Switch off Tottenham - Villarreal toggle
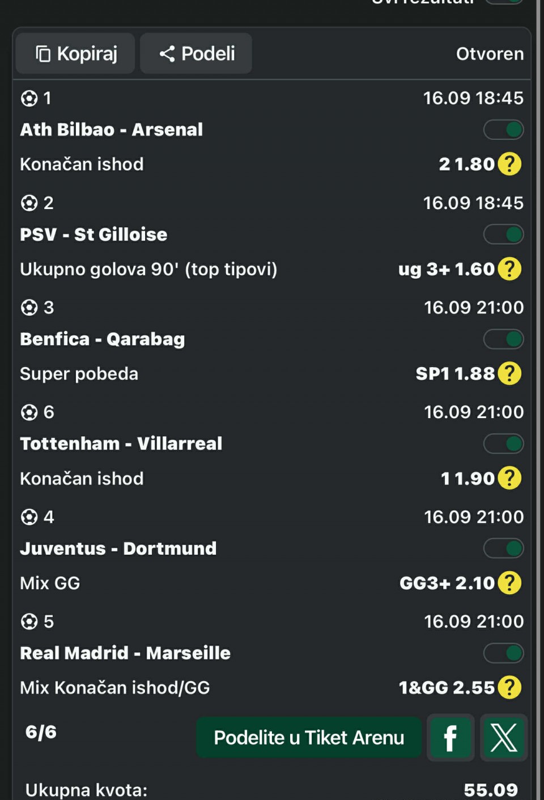 point(503,444)
